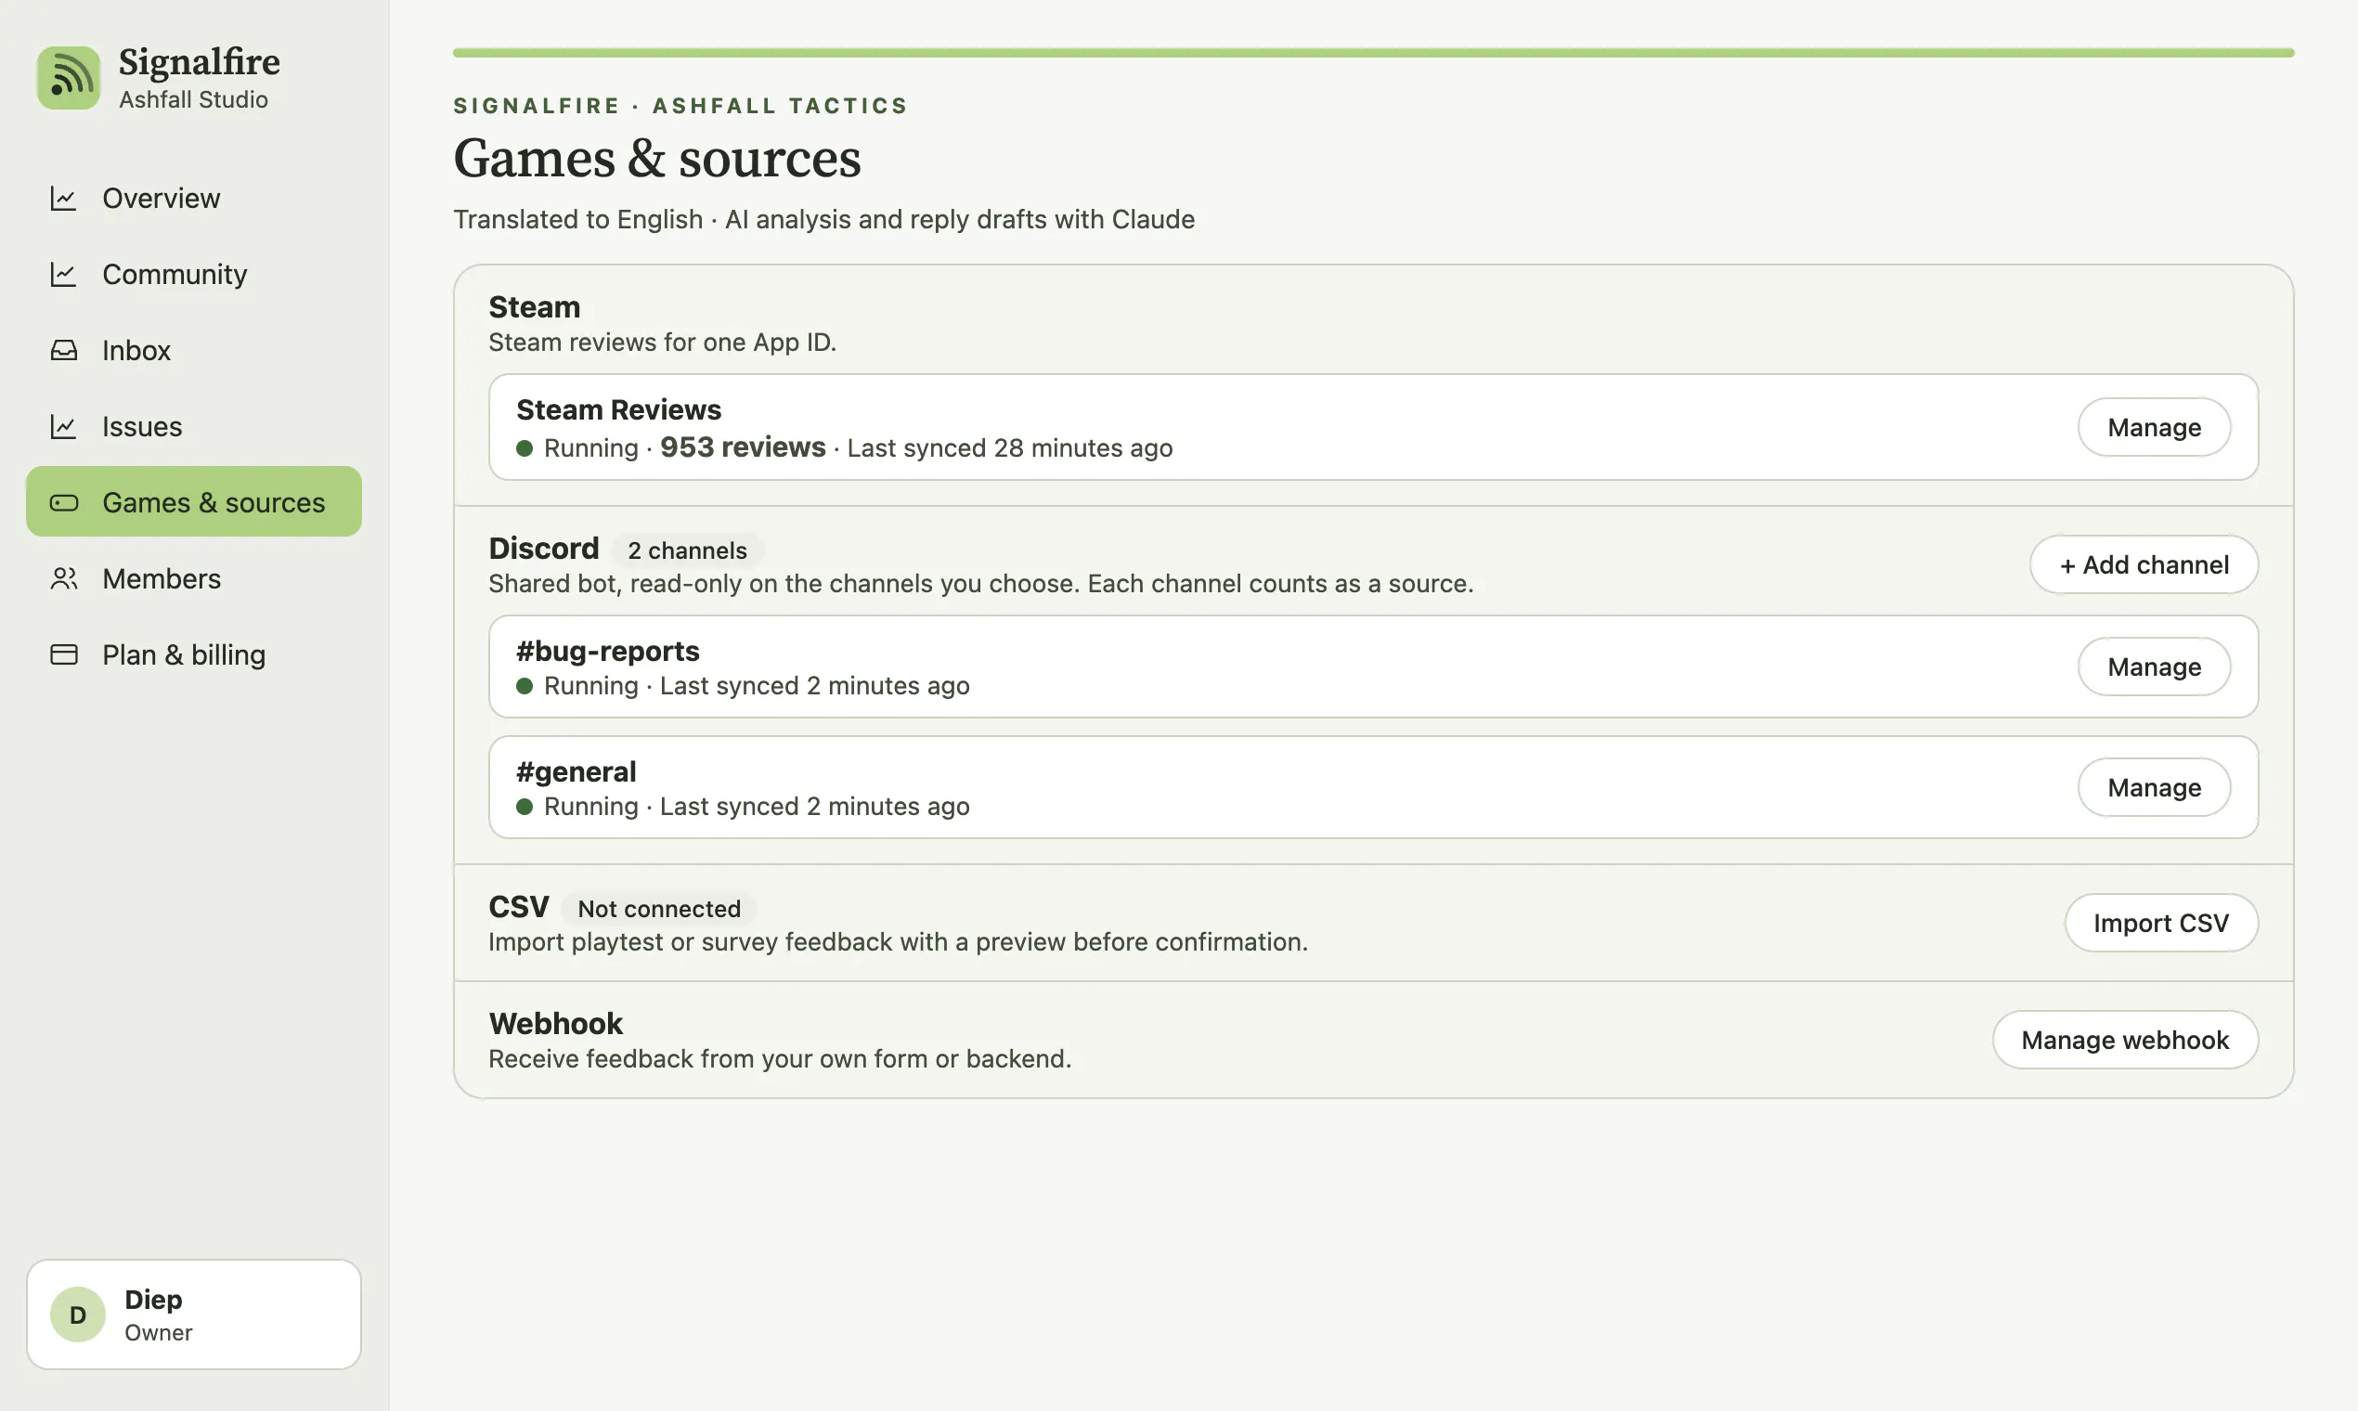Click the #general running status dot
Image resolution: width=2358 pixels, height=1411 pixels.
point(524,807)
